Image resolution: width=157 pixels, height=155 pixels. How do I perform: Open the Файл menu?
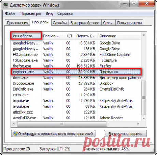[10, 14]
